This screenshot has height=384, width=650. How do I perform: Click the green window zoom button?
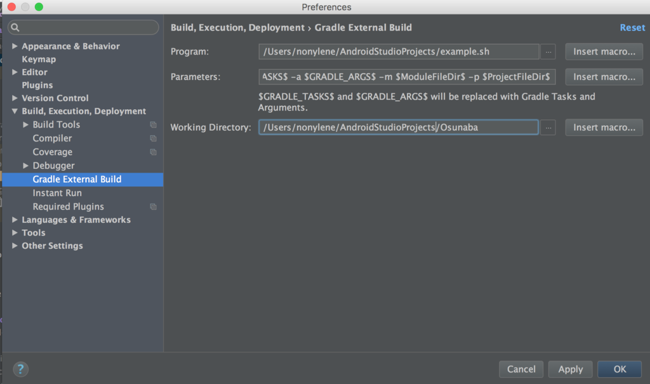tap(39, 6)
